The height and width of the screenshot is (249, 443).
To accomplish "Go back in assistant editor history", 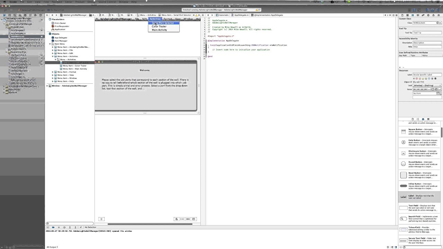I will point(208,15).
